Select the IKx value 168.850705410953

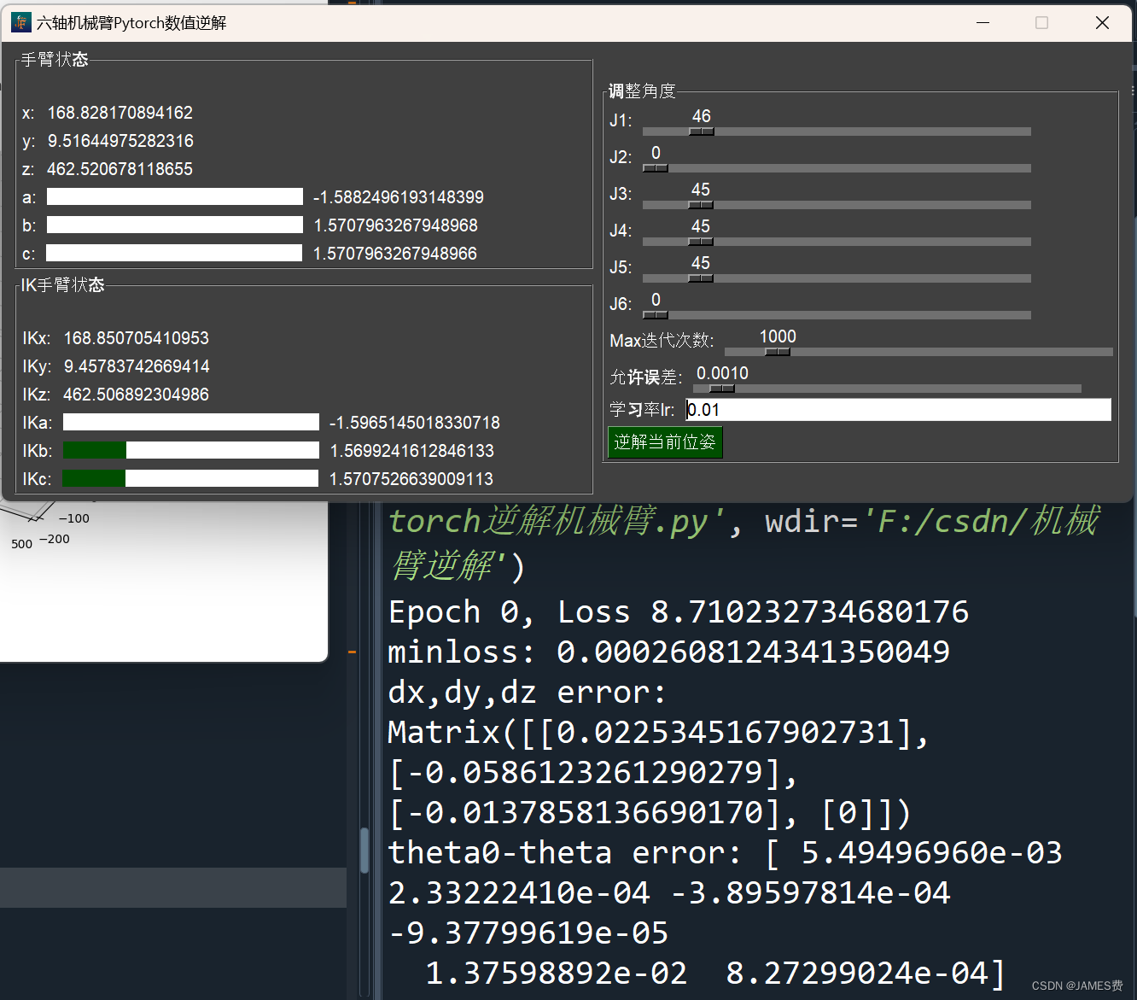coord(137,338)
